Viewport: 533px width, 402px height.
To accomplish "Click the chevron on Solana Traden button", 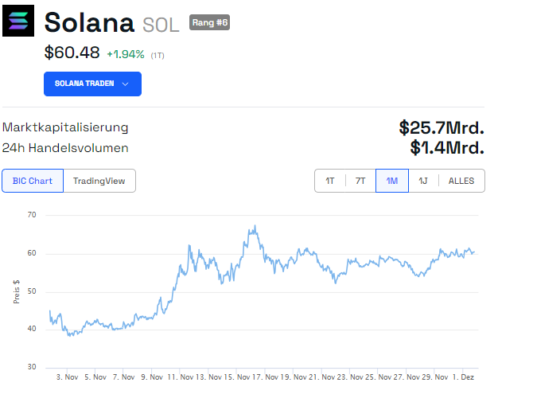I will pos(126,84).
